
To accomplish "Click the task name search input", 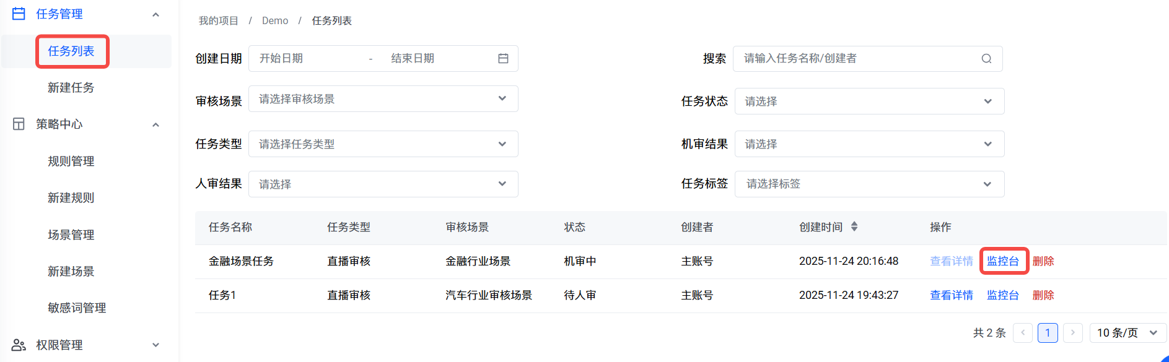I will pyautogui.click(x=855, y=59).
